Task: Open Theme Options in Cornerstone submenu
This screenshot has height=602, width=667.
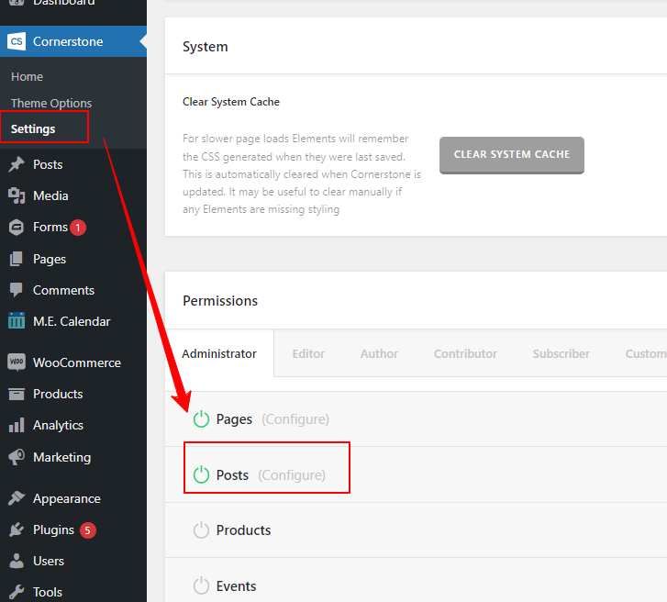Action: click(51, 103)
